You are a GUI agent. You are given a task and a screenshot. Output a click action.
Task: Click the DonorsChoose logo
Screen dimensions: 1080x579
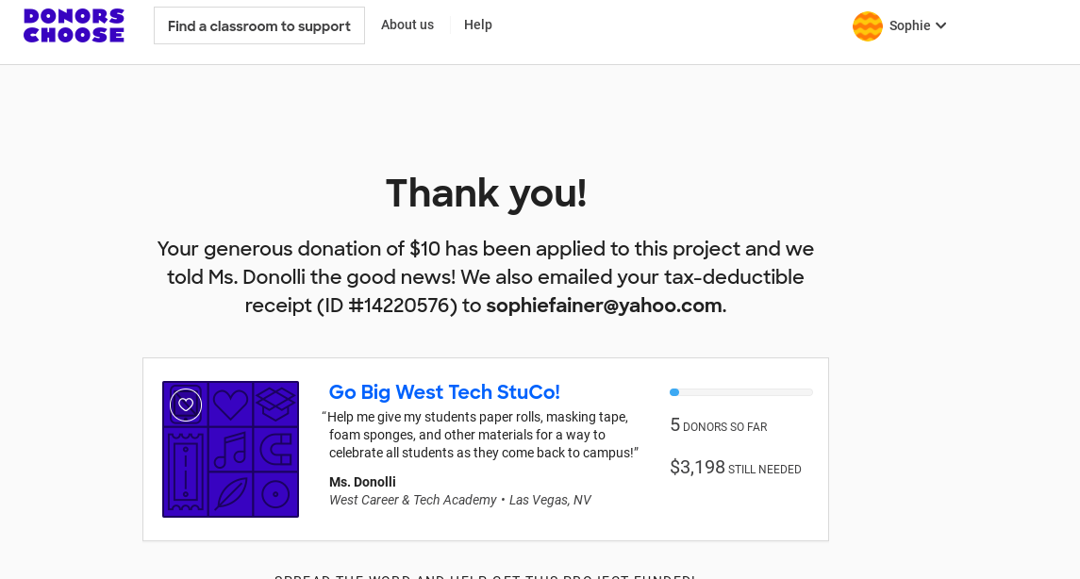click(x=74, y=25)
